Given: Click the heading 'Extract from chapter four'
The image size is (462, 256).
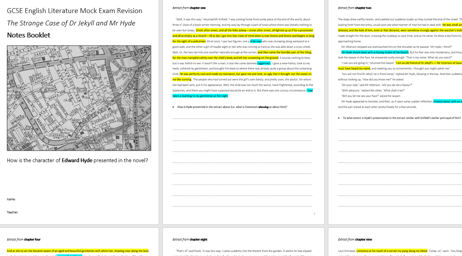Looking at the screenshot, I should [x=23, y=239].
